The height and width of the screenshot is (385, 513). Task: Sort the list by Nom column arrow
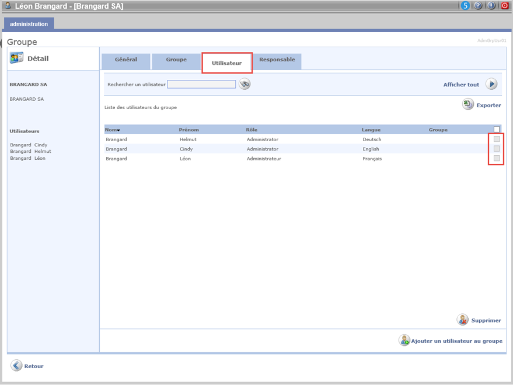pyautogui.click(x=118, y=130)
